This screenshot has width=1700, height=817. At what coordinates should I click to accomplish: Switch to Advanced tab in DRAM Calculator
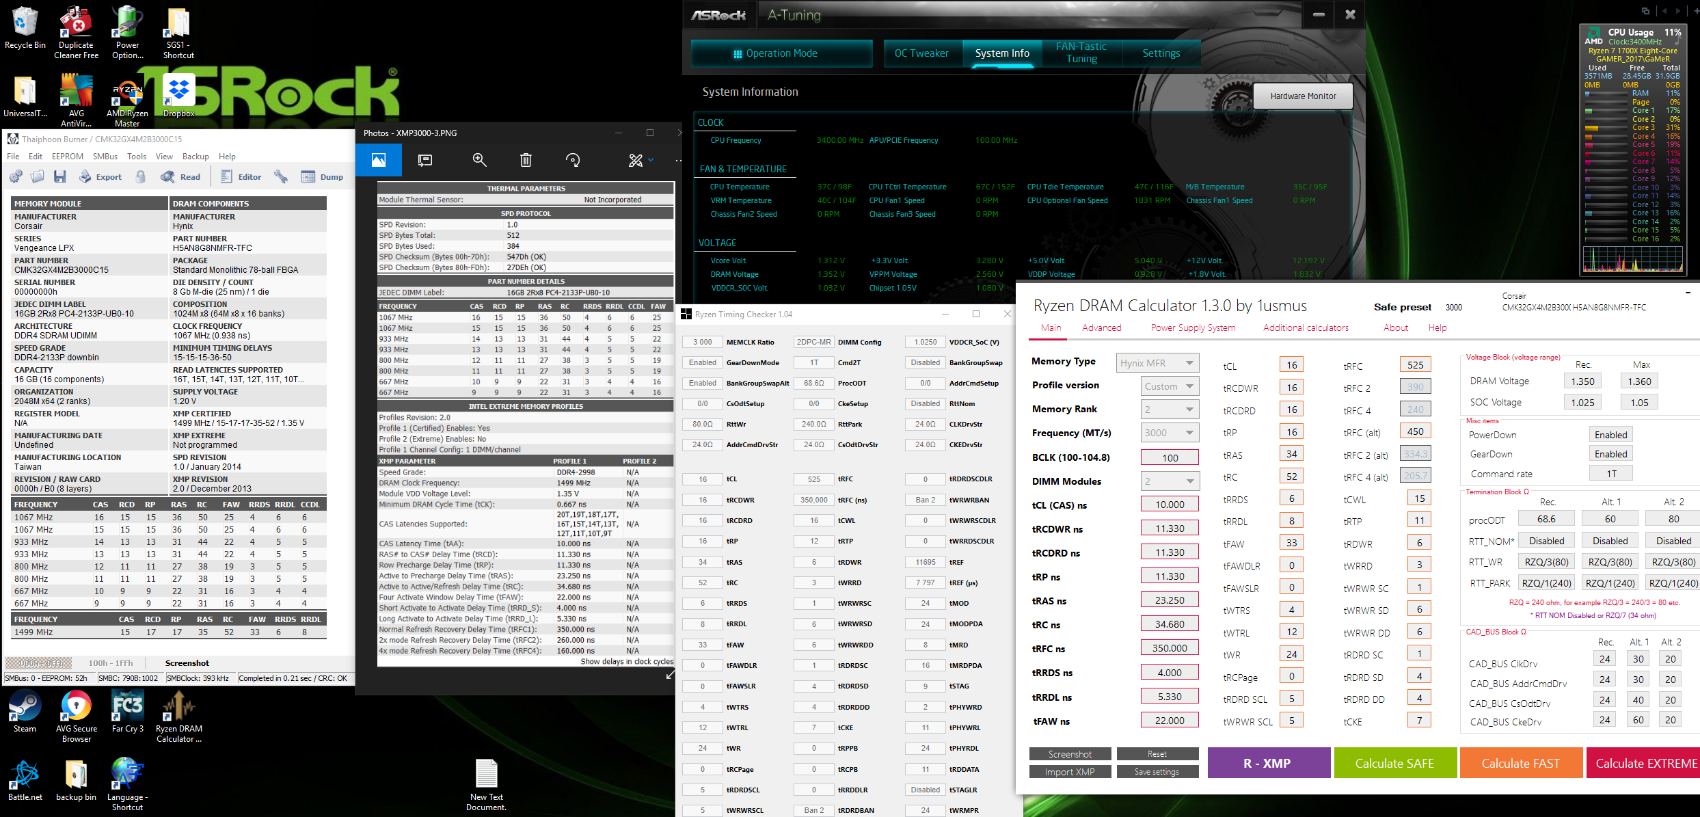[x=1102, y=327]
